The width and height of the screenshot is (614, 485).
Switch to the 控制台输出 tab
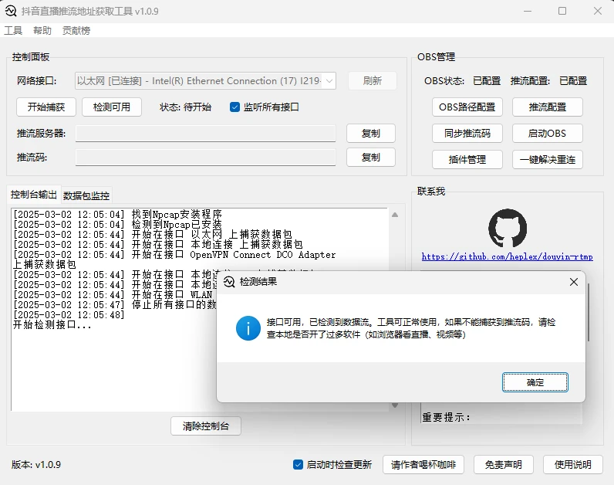[34, 195]
